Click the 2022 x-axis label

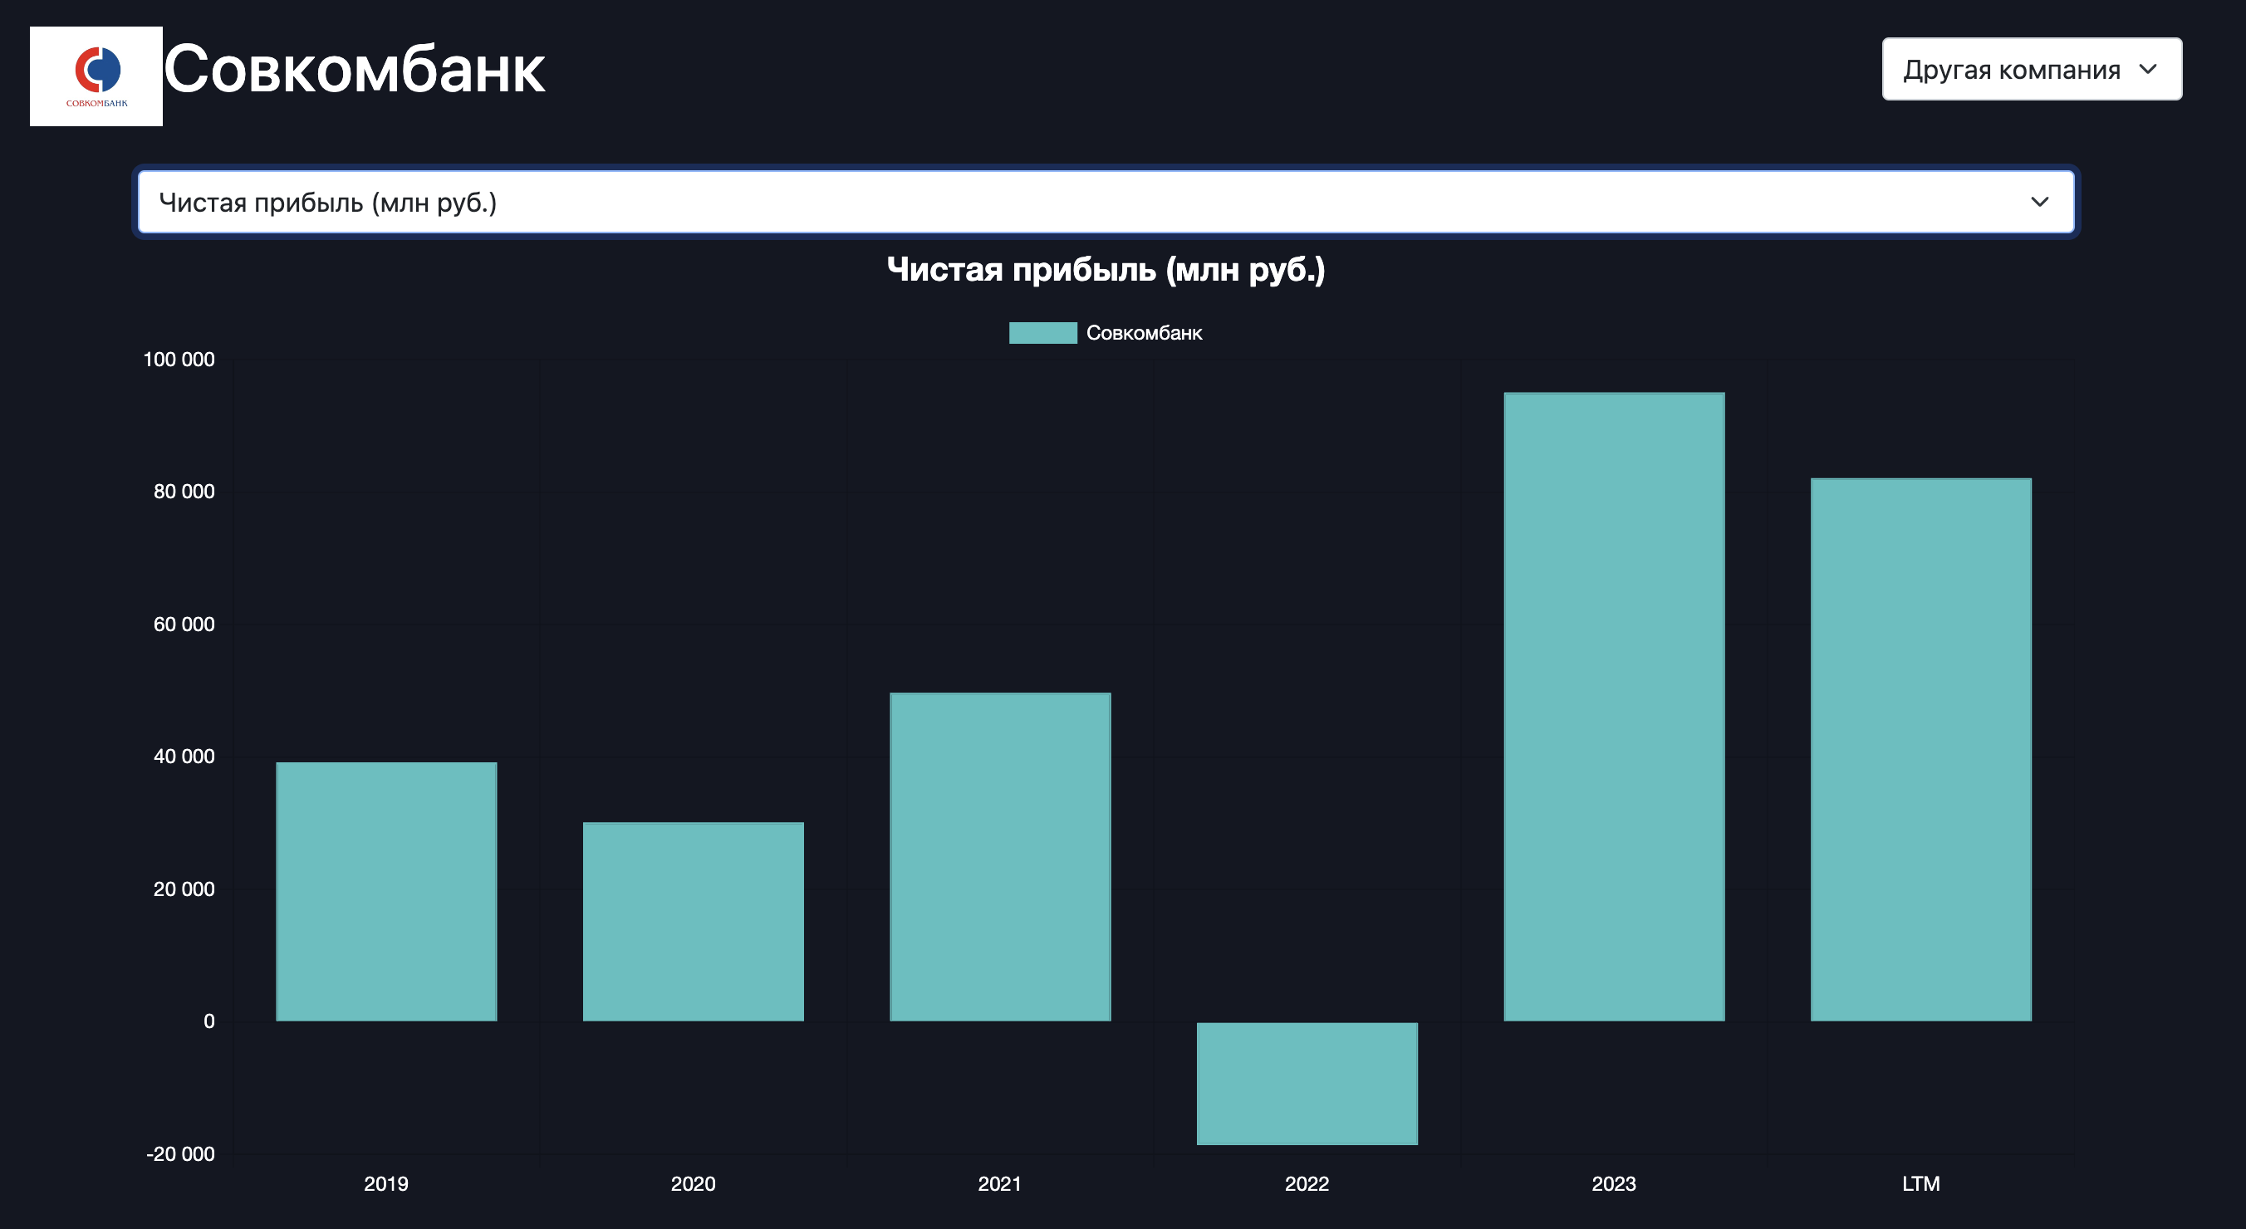[1307, 1183]
